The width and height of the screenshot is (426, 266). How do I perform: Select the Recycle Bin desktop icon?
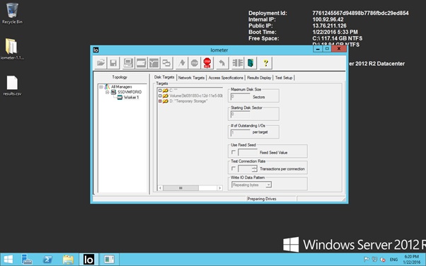click(12, 13)
